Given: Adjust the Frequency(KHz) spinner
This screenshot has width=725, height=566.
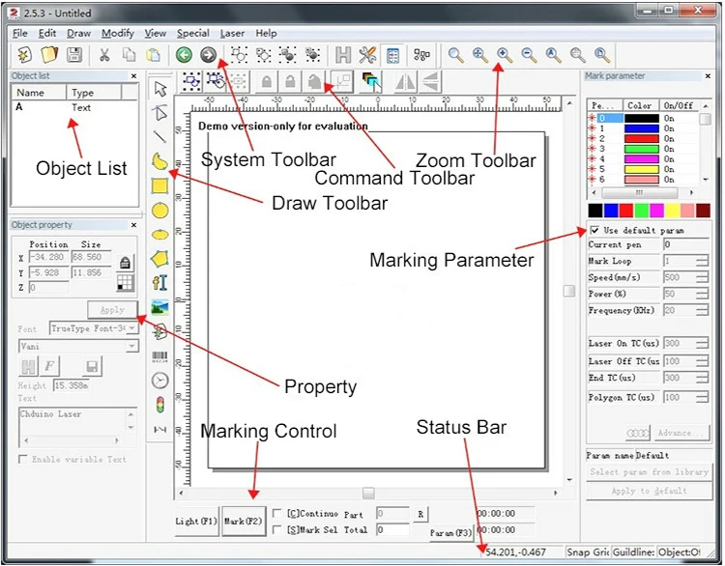Looking at the screenshot, I should [x=702, y=310].
